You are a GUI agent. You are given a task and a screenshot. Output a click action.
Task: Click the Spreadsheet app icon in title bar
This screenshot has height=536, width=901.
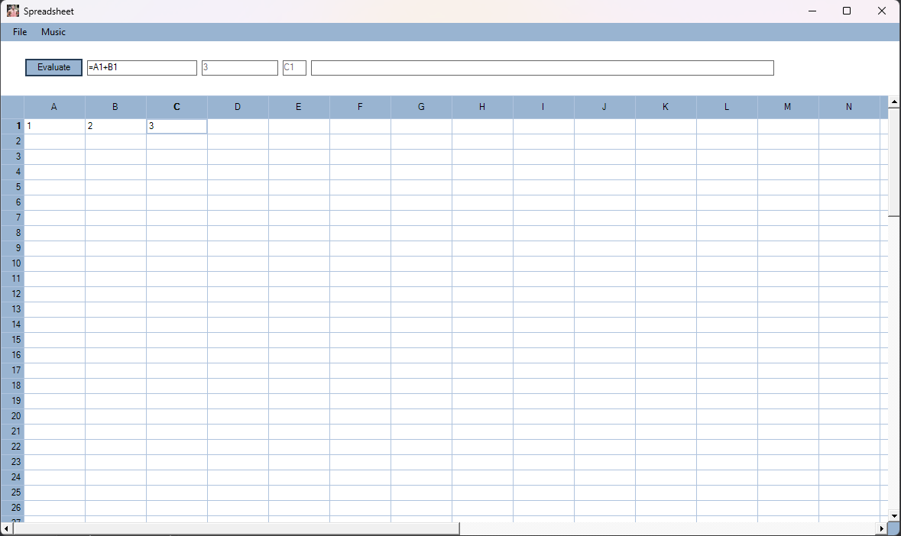pyautogui.click(x=13, y=11)
